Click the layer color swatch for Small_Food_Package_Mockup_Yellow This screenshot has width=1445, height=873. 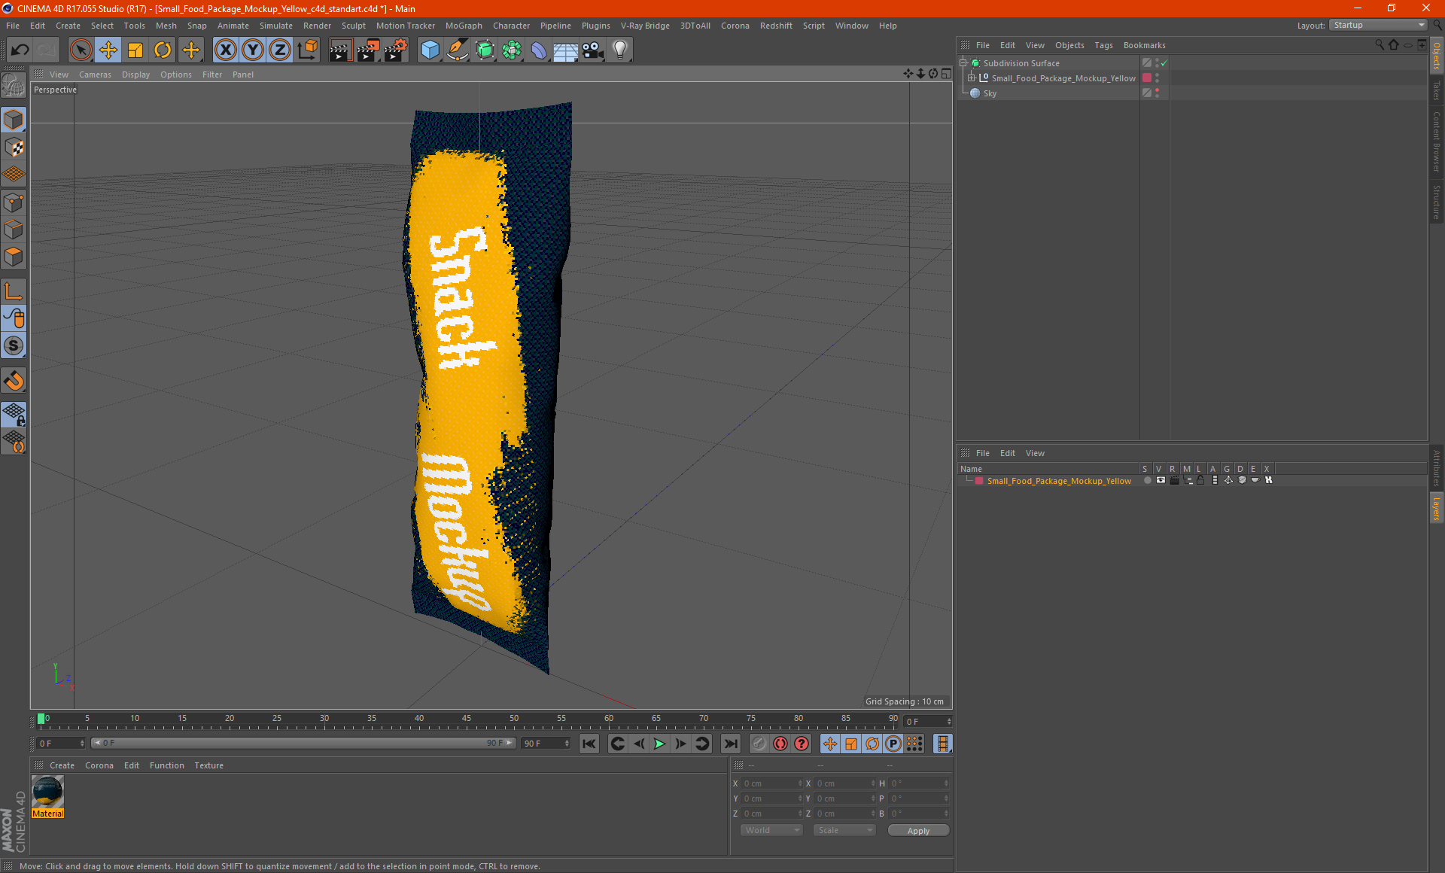(979, 481)
